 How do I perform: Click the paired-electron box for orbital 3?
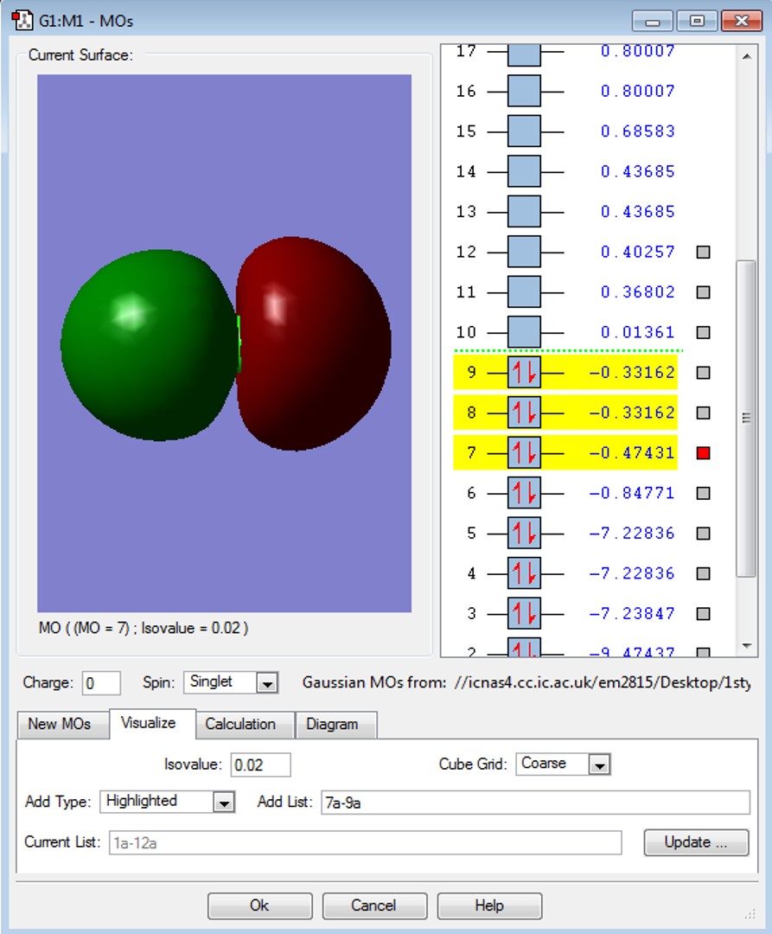coord(524,613)
